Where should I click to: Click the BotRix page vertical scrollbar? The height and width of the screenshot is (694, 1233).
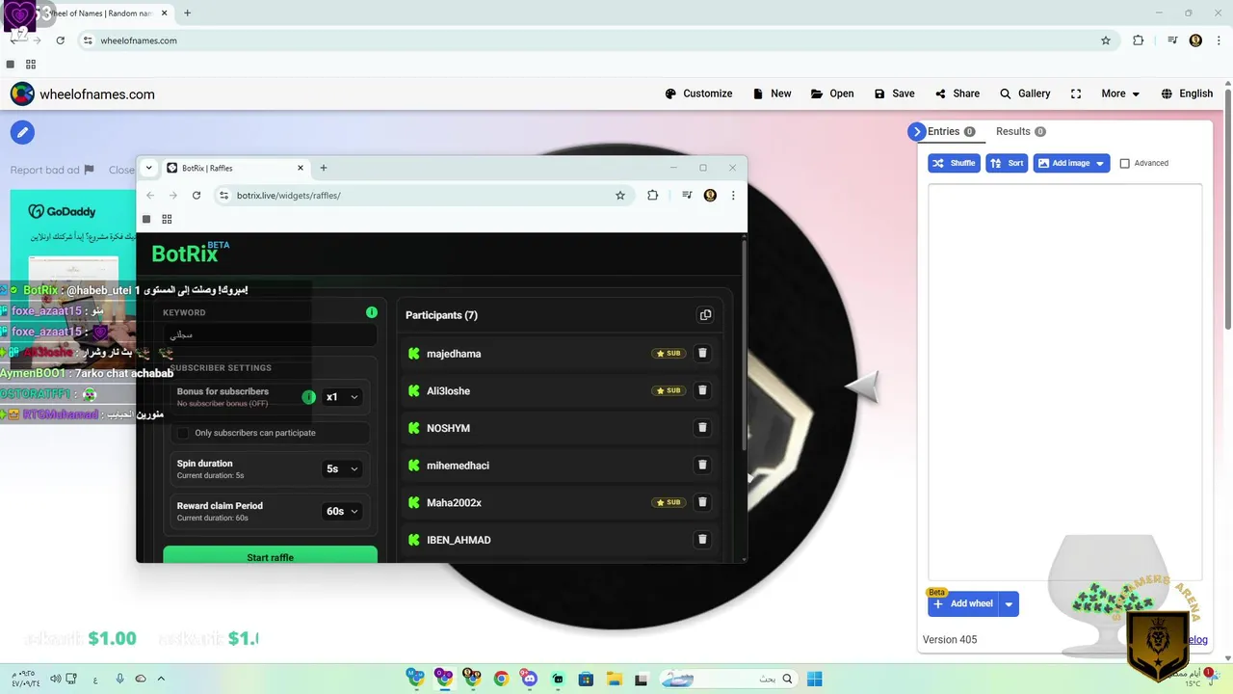(744, 343)
